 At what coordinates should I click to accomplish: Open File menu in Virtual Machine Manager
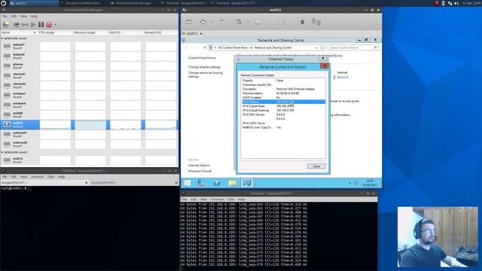pyautogui.click(x=5, y=16)
